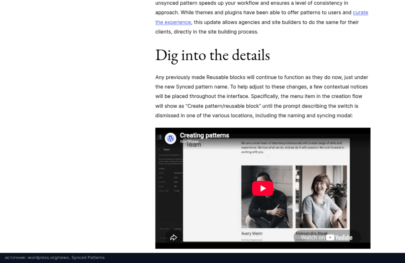
Task: Click the paragraph starting 'Any previously made Reusable'
Action: pos(262,96)
